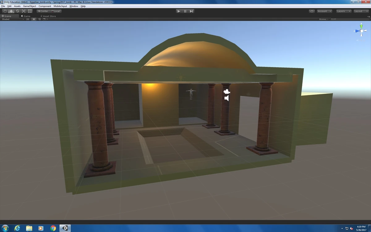
Task: Click the center cube of orientation gizmo
Action: 361,31
